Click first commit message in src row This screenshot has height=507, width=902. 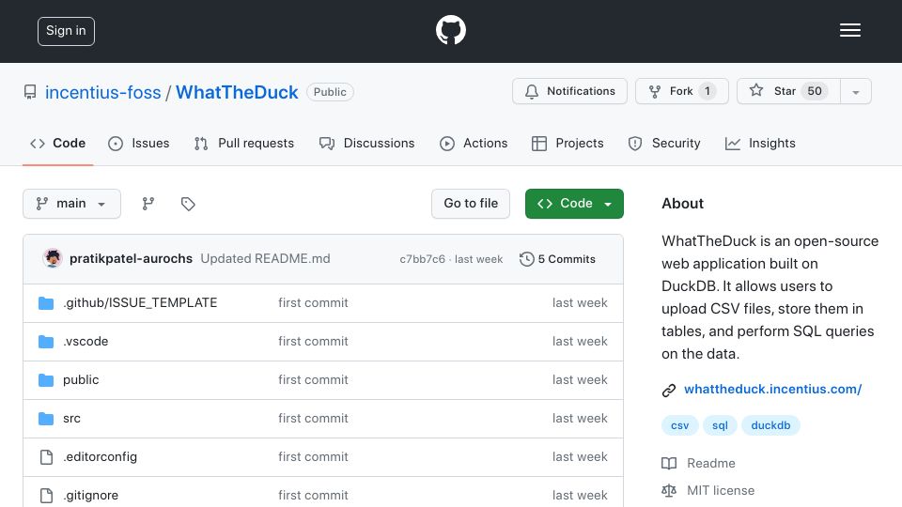[x=313, y=419]
